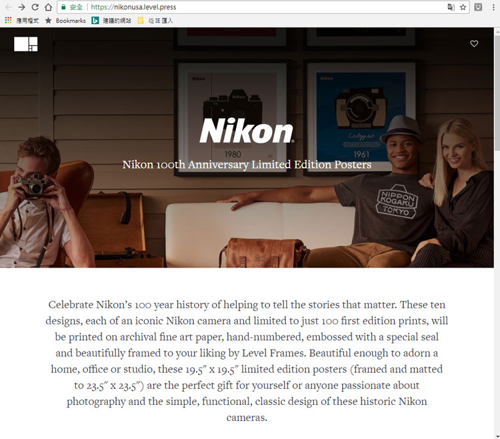Viewport: 500px width, 439px height.
Task: Go to the browser home page icon
Action: (x=48, y=7)
